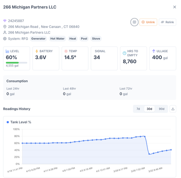The height and width of the screenshot is (178, 181).
Task: Click the green level progress bar
Action: coord(12,63)
